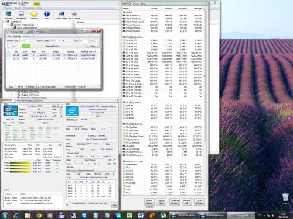
Task: Click the Stop button in LinX
Action: (93, 46)
